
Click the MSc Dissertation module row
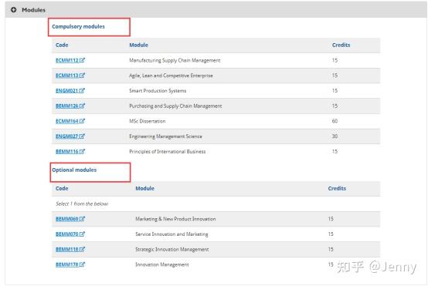point(216,121)
